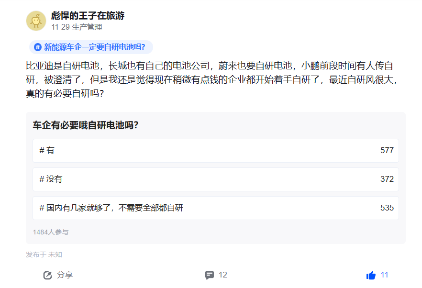Click the post body text paragraph
422x288 pixels.
pyautogui.click(x=211, y=79)
